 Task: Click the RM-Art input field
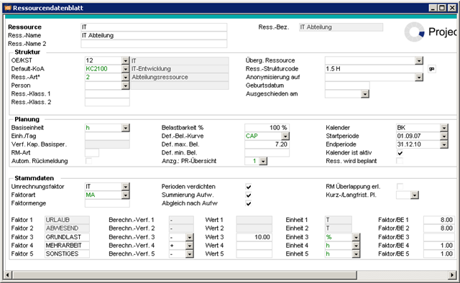(92, 153)
